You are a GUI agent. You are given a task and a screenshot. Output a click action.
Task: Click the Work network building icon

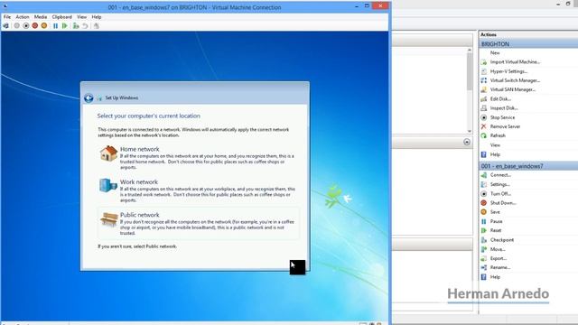pos(108,185)
